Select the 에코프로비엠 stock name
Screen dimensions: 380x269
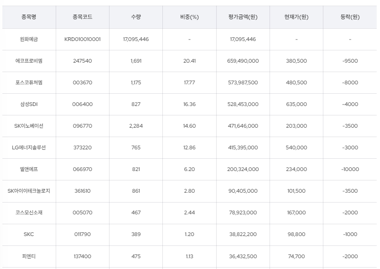[29, 61]
